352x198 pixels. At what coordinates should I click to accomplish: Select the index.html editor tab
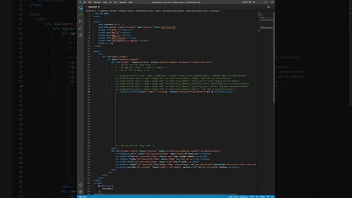click(93, 7)
